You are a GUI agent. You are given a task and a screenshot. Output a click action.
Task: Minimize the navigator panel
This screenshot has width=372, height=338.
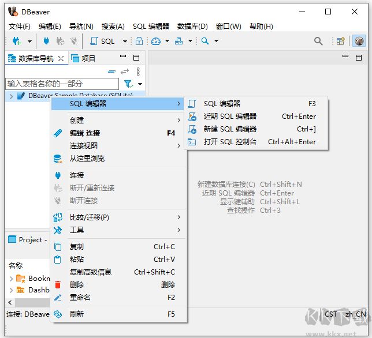[x=123, y=57]
